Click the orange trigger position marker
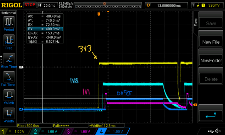The width and height of the screenshot is (225, 135). pyautogui.click(x=99, y=14)
